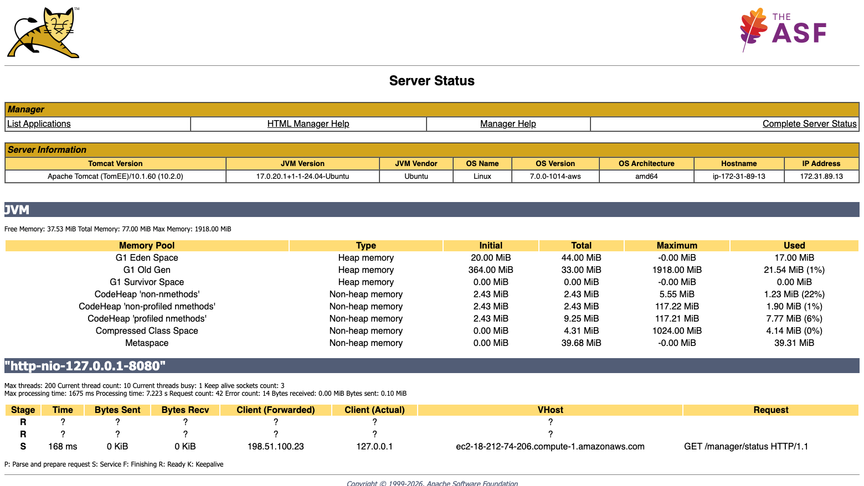Open the Manager Help link
The image size is (864, 486).
508,124
